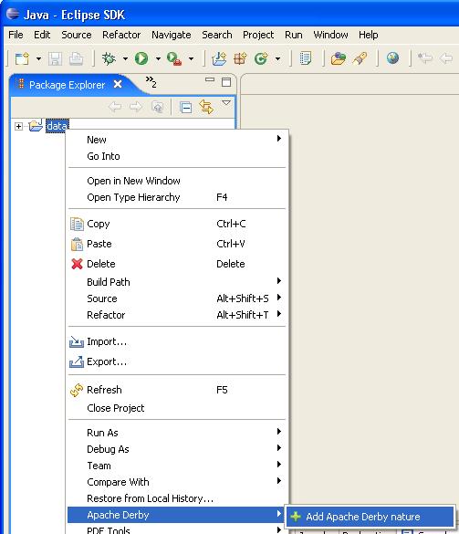The width and height of the screenshot is (459, 534).
Task: Click the Open Task folder icon
Action: pos(339,59)
